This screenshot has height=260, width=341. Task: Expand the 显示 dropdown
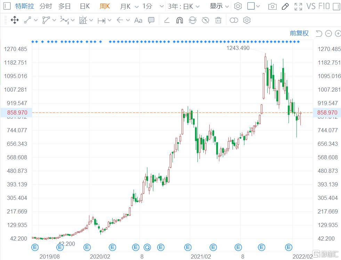219,6
